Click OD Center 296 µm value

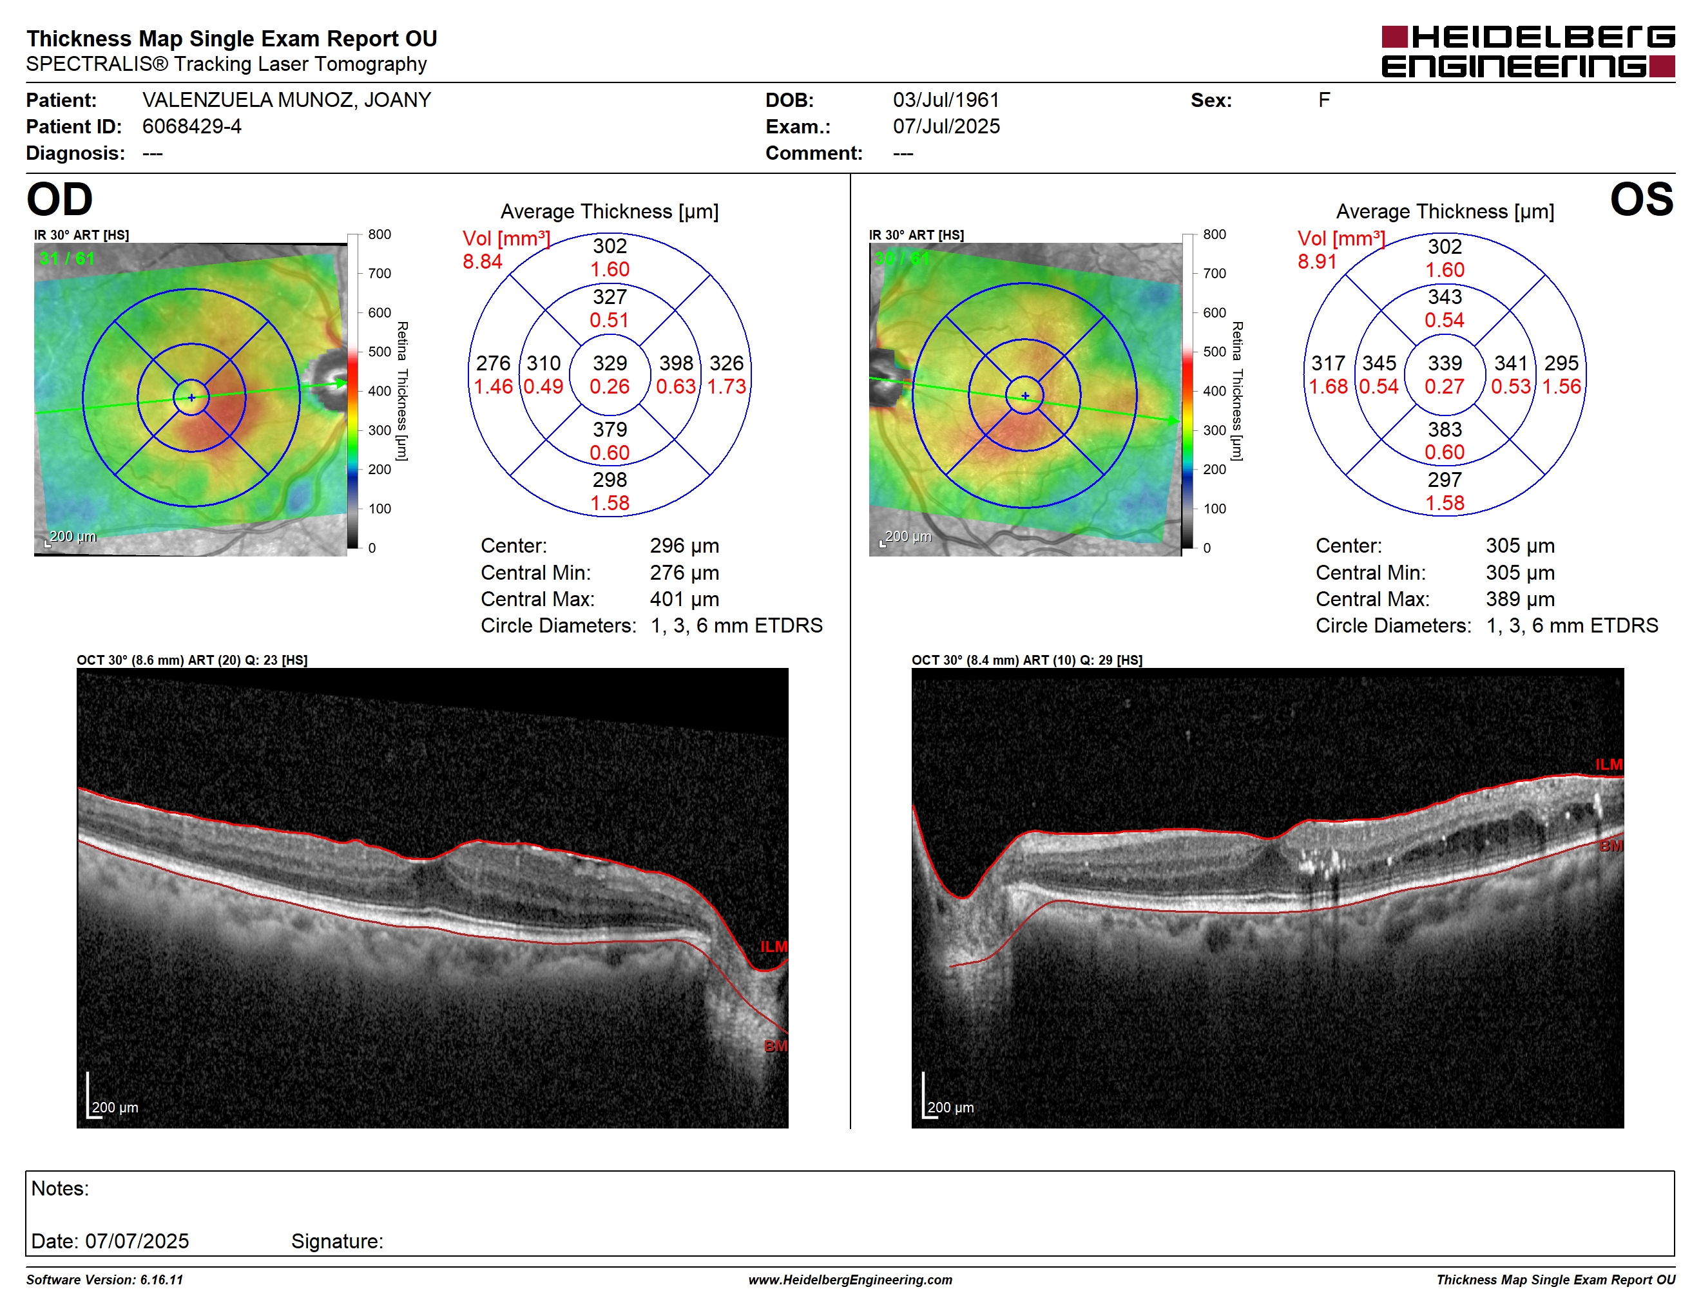685,546
